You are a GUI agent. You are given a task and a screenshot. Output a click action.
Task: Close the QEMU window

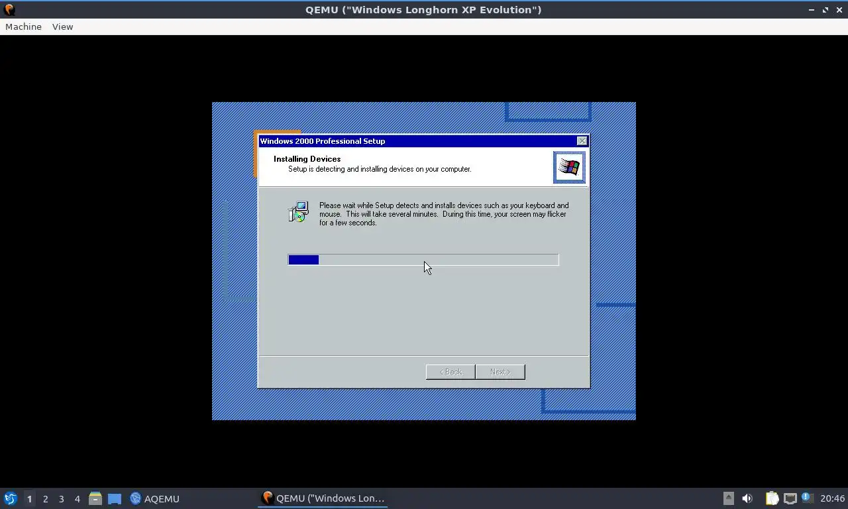pyautogui.click(x=839, y=10)
